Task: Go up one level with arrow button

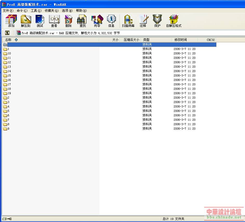Action: click(7, 33)
